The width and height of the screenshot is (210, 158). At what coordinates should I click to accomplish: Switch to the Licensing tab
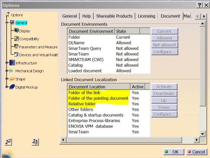(x=146, y=16)
